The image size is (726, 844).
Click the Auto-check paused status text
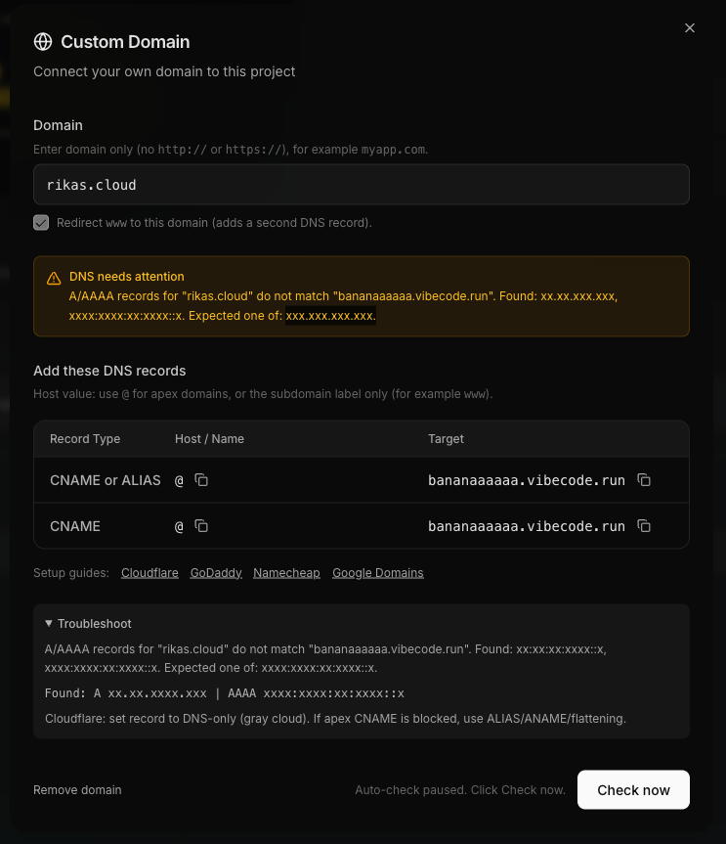pos(460,789)
